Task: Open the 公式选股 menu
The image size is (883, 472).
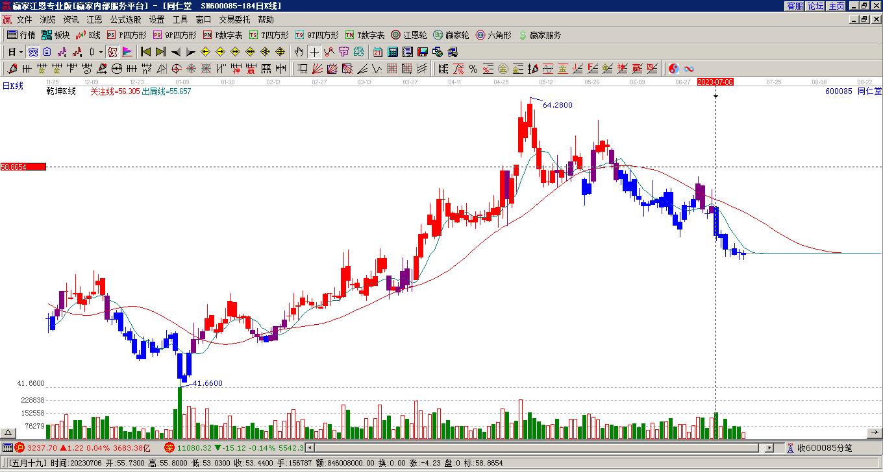Action: [x=125, y=19]
